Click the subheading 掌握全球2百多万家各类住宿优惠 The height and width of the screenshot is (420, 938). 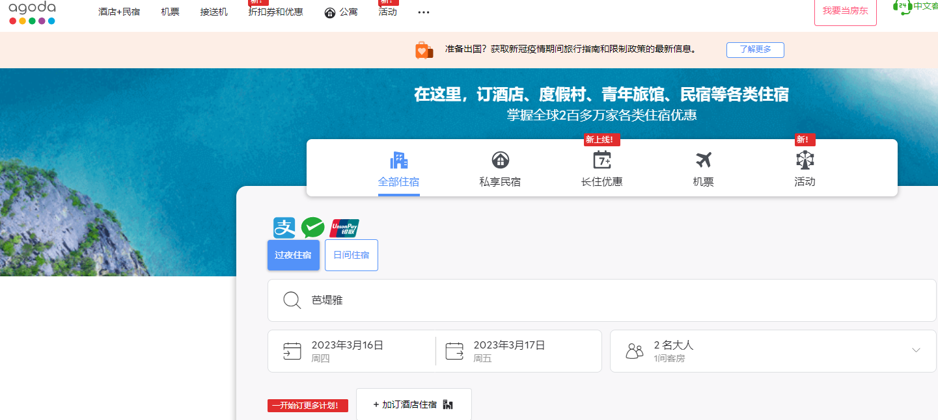[x=602, y=116]
